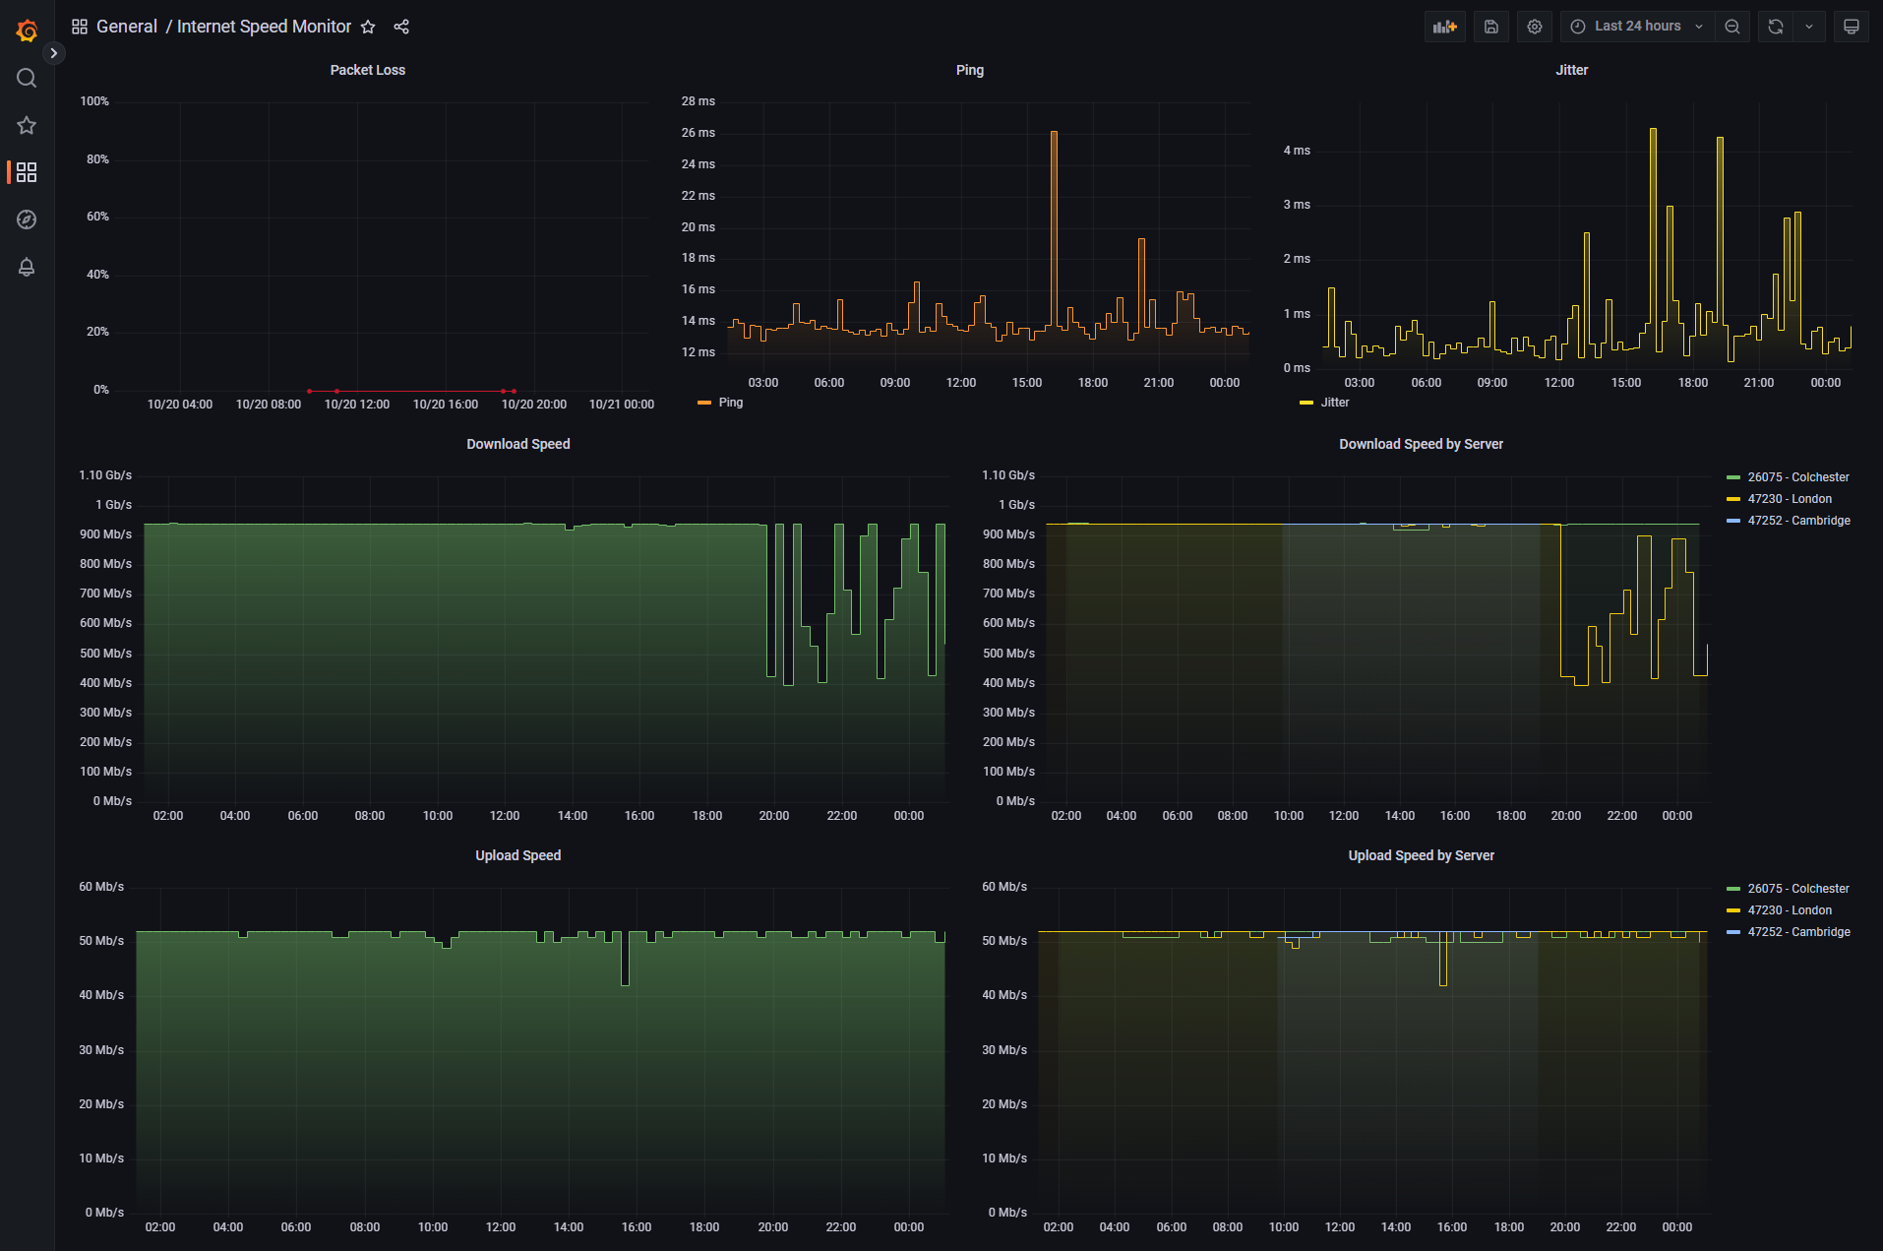Open the Explore compass icon
The height and width of the screenshot is (1251, 1883).
pos(27,219)
